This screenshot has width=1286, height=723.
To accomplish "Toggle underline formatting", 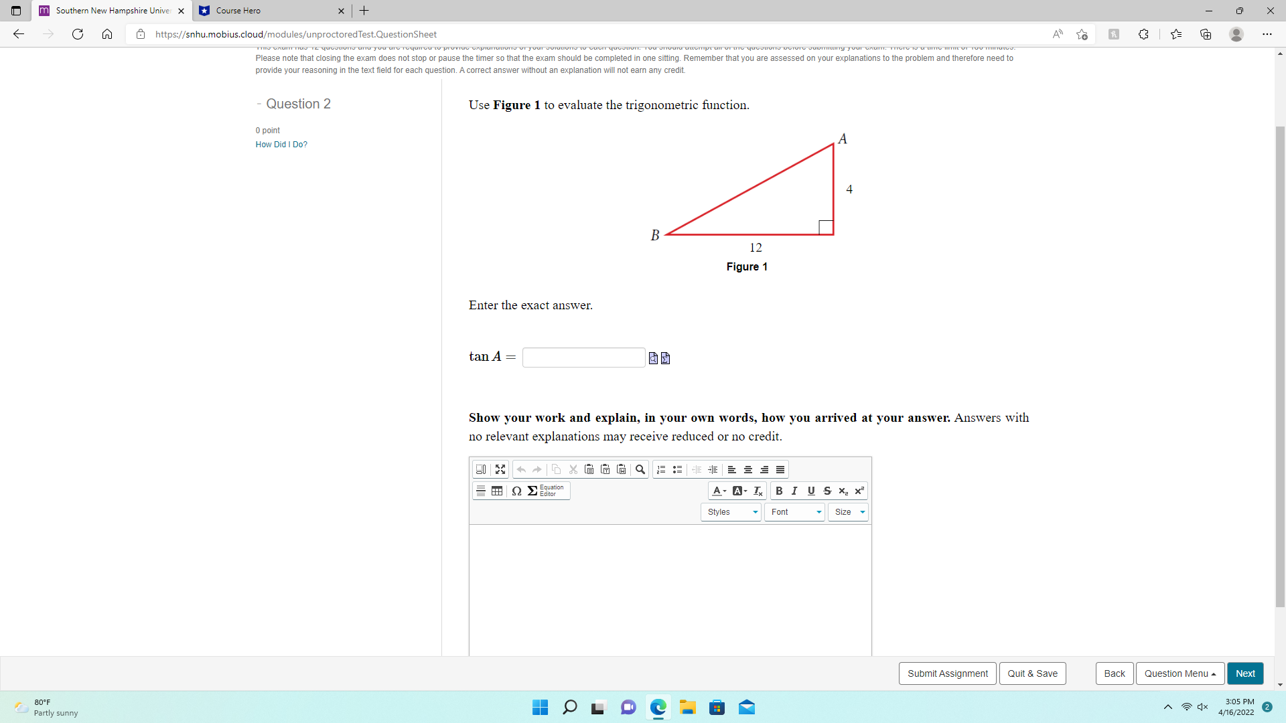I will point(810,491).
